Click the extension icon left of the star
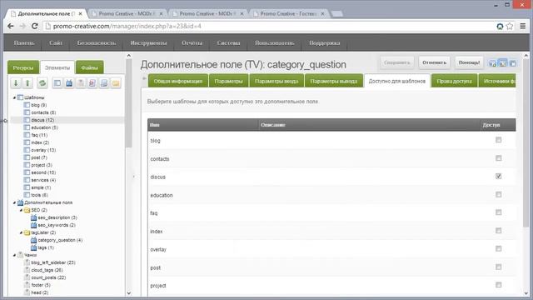 coord(500,26)
